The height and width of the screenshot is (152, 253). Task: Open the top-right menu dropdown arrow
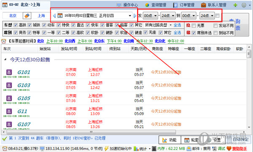250,5
